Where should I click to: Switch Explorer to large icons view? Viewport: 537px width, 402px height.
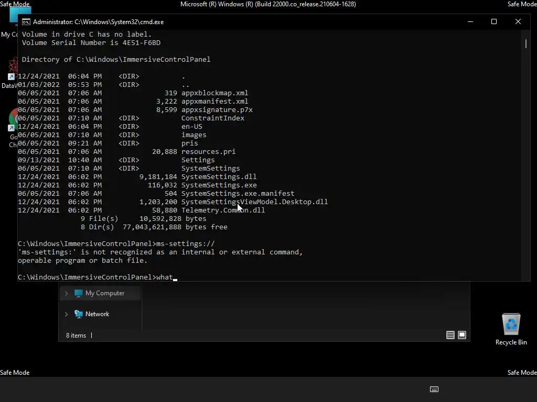coord(462,335)
